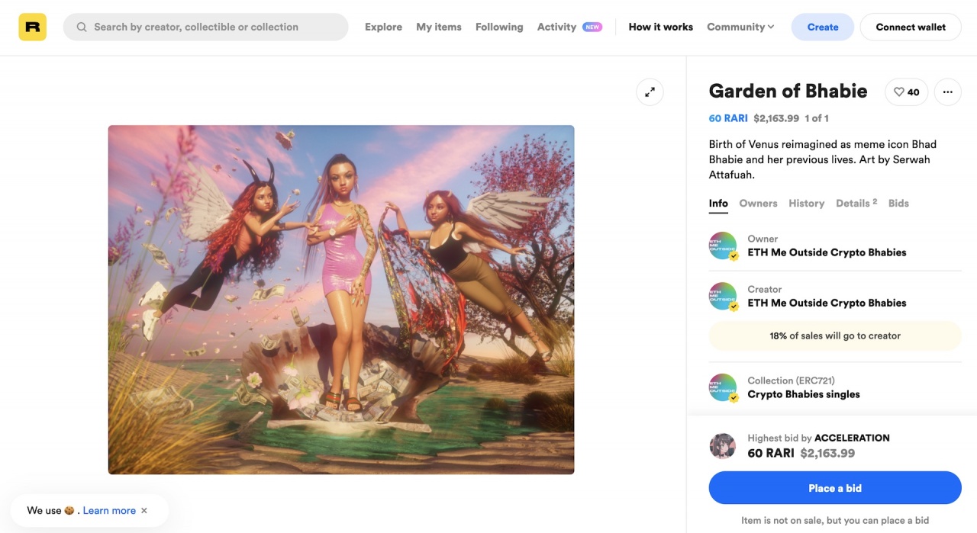Dismiss the cookie notice
The image size is (977, 533).
click(x=144, y=511)
